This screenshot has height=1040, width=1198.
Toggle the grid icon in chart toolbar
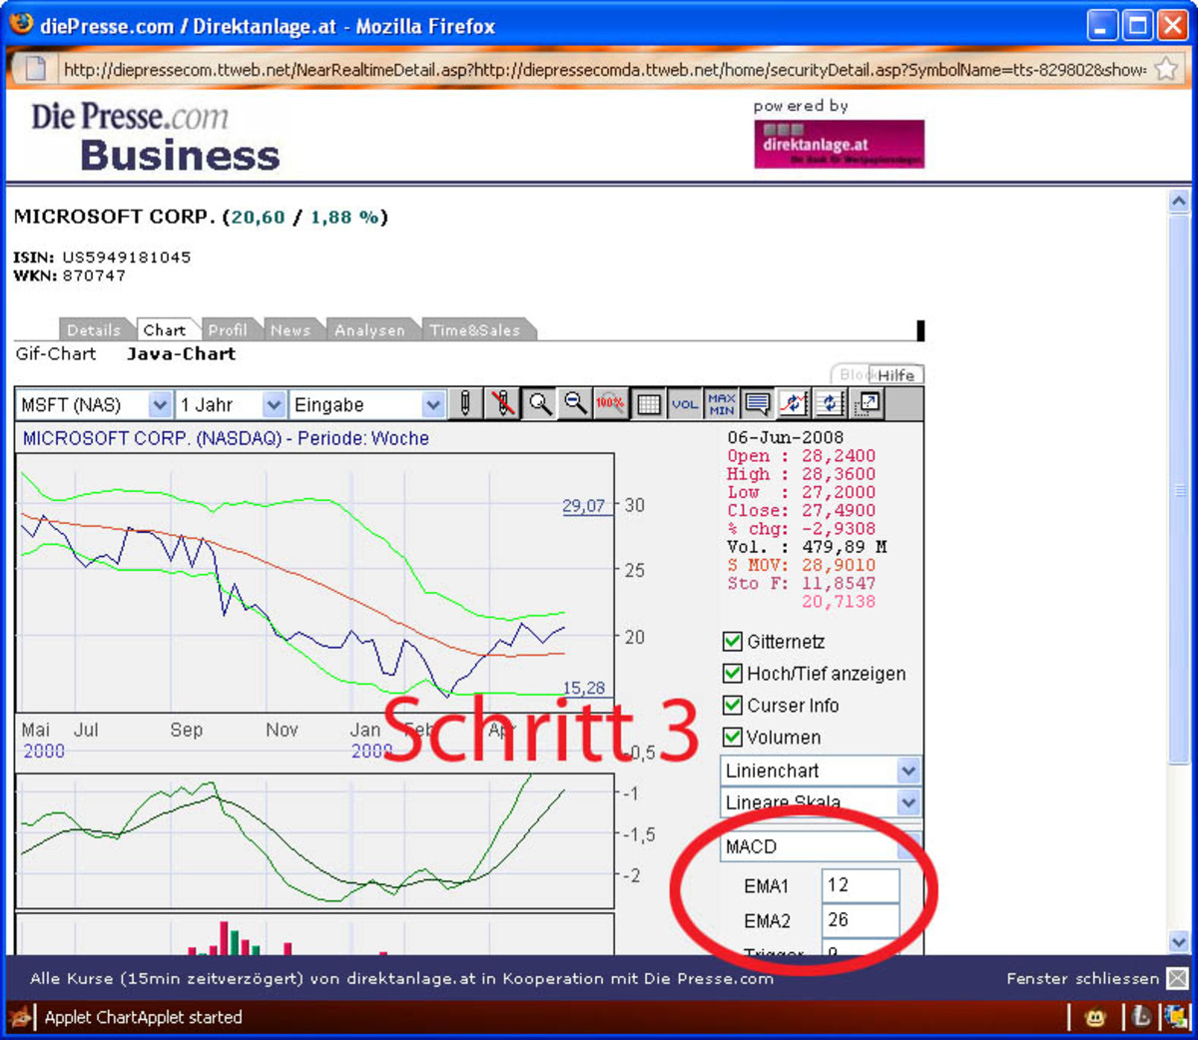[648, 404]
